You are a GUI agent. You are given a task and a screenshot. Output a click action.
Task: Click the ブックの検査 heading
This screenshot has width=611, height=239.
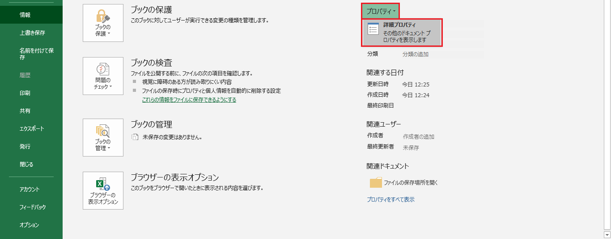[151, 63]
